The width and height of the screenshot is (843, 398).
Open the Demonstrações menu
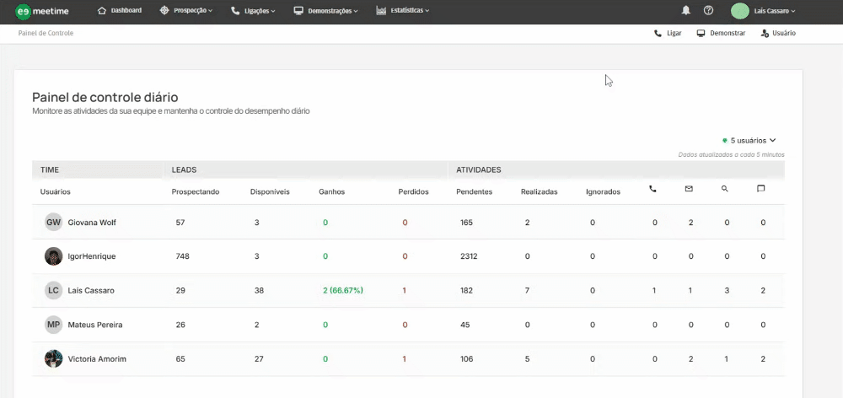coord(325,11)
